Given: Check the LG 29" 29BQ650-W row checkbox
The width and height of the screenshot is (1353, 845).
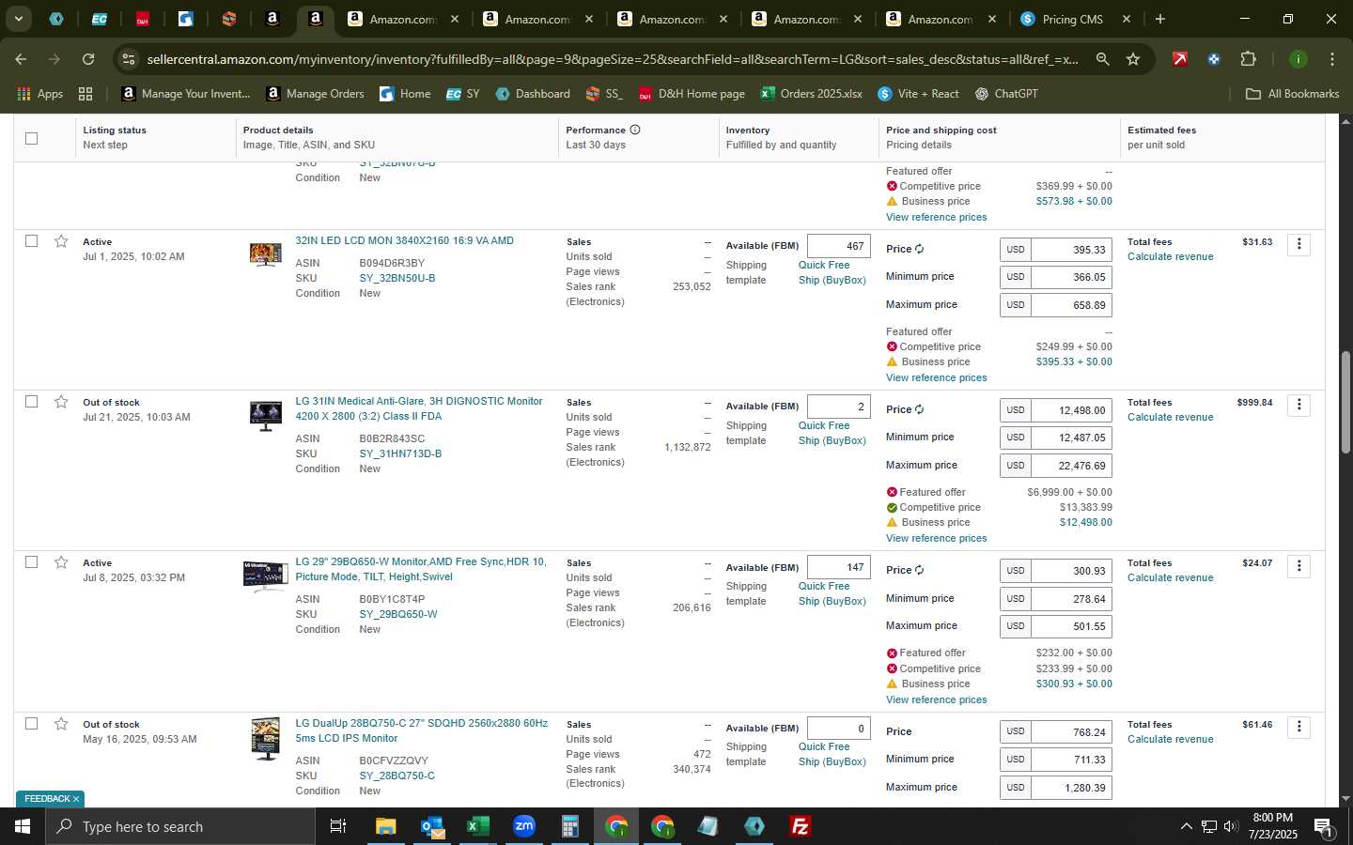Looking at the screenshot, I should click(x=31, y=562).
